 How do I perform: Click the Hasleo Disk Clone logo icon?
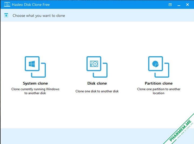click(7, 5)
